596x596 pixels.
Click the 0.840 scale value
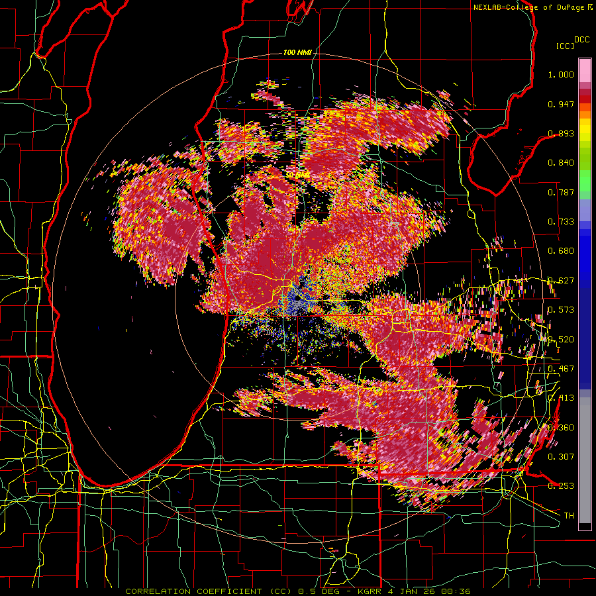[561, 163]
